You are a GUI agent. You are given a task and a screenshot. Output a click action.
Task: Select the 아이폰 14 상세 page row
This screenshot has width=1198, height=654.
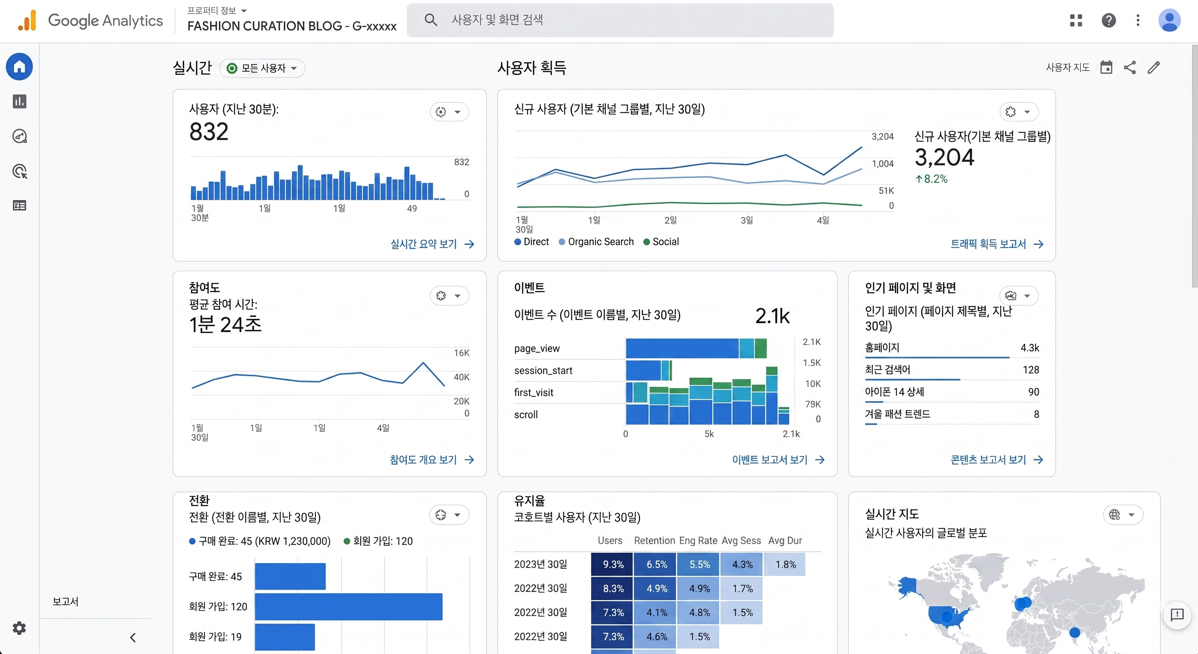click(952, 392)
